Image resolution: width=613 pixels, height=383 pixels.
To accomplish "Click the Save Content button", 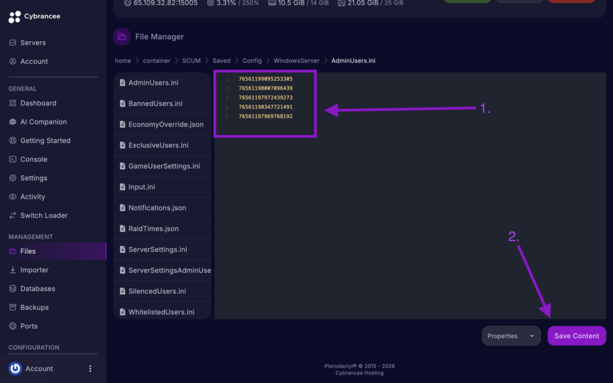I will (576, 336).
